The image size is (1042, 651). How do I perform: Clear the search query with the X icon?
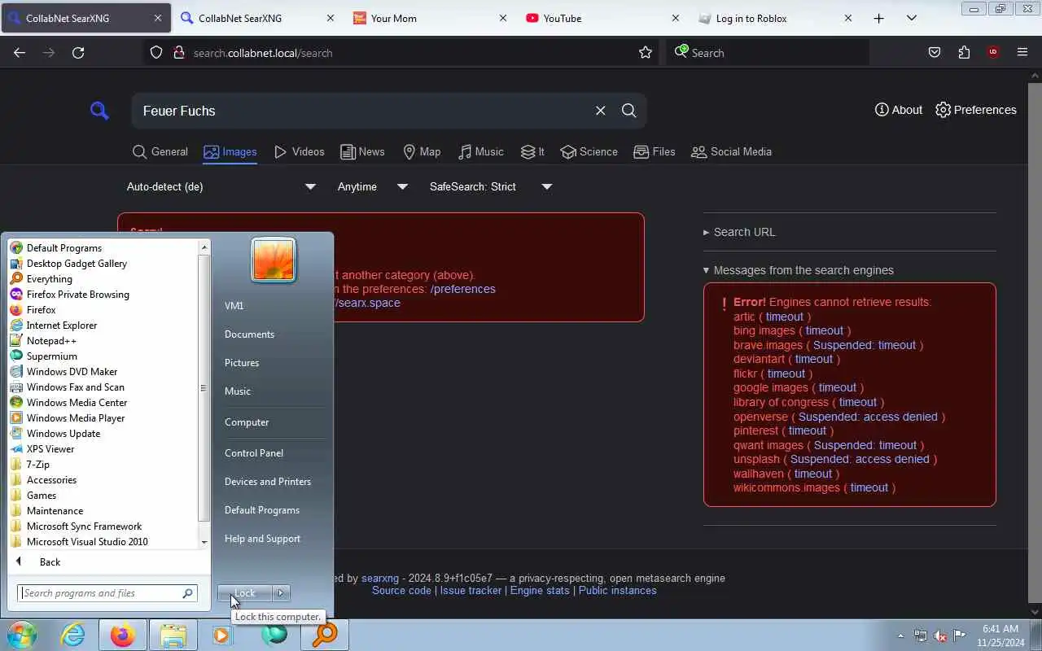point(600,111)
